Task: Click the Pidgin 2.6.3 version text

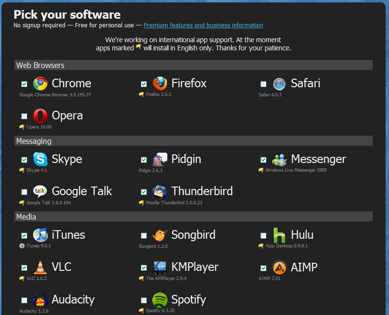Action: click(151, 171)
